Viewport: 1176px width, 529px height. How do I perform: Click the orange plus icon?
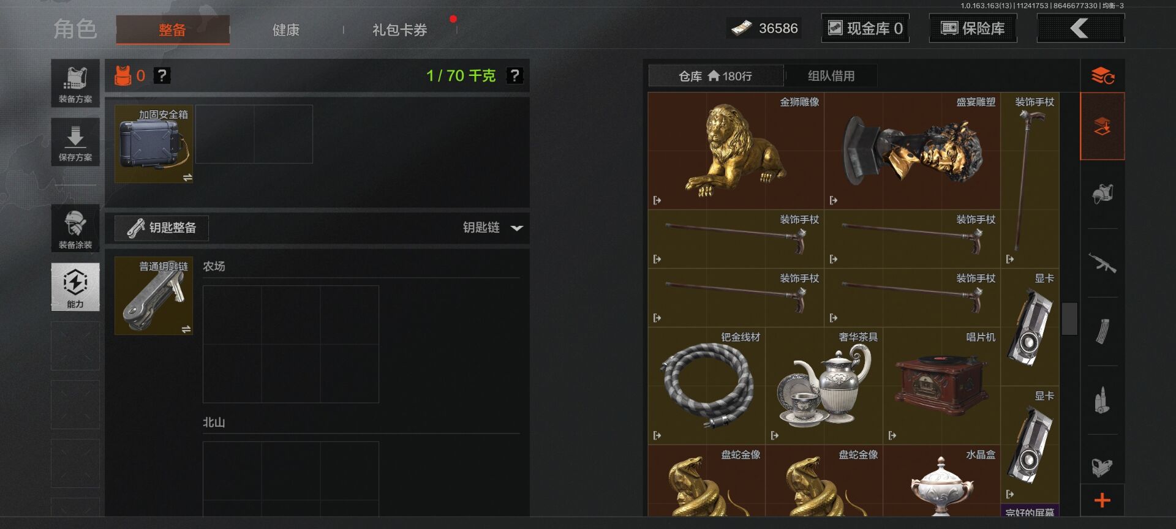(x=1102, y=500)
